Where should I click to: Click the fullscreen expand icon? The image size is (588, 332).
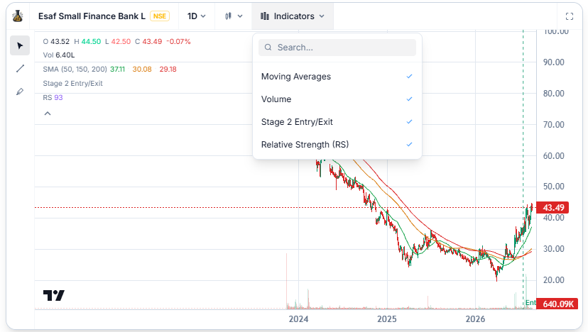click(x=570, y=16)
